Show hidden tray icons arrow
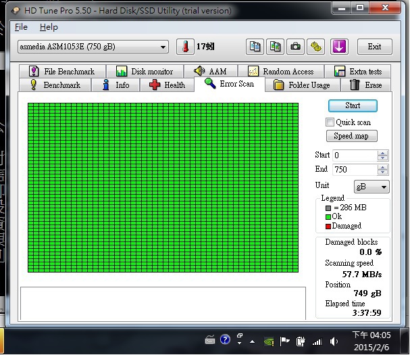 pyautogui.click(x=252, y=341)
